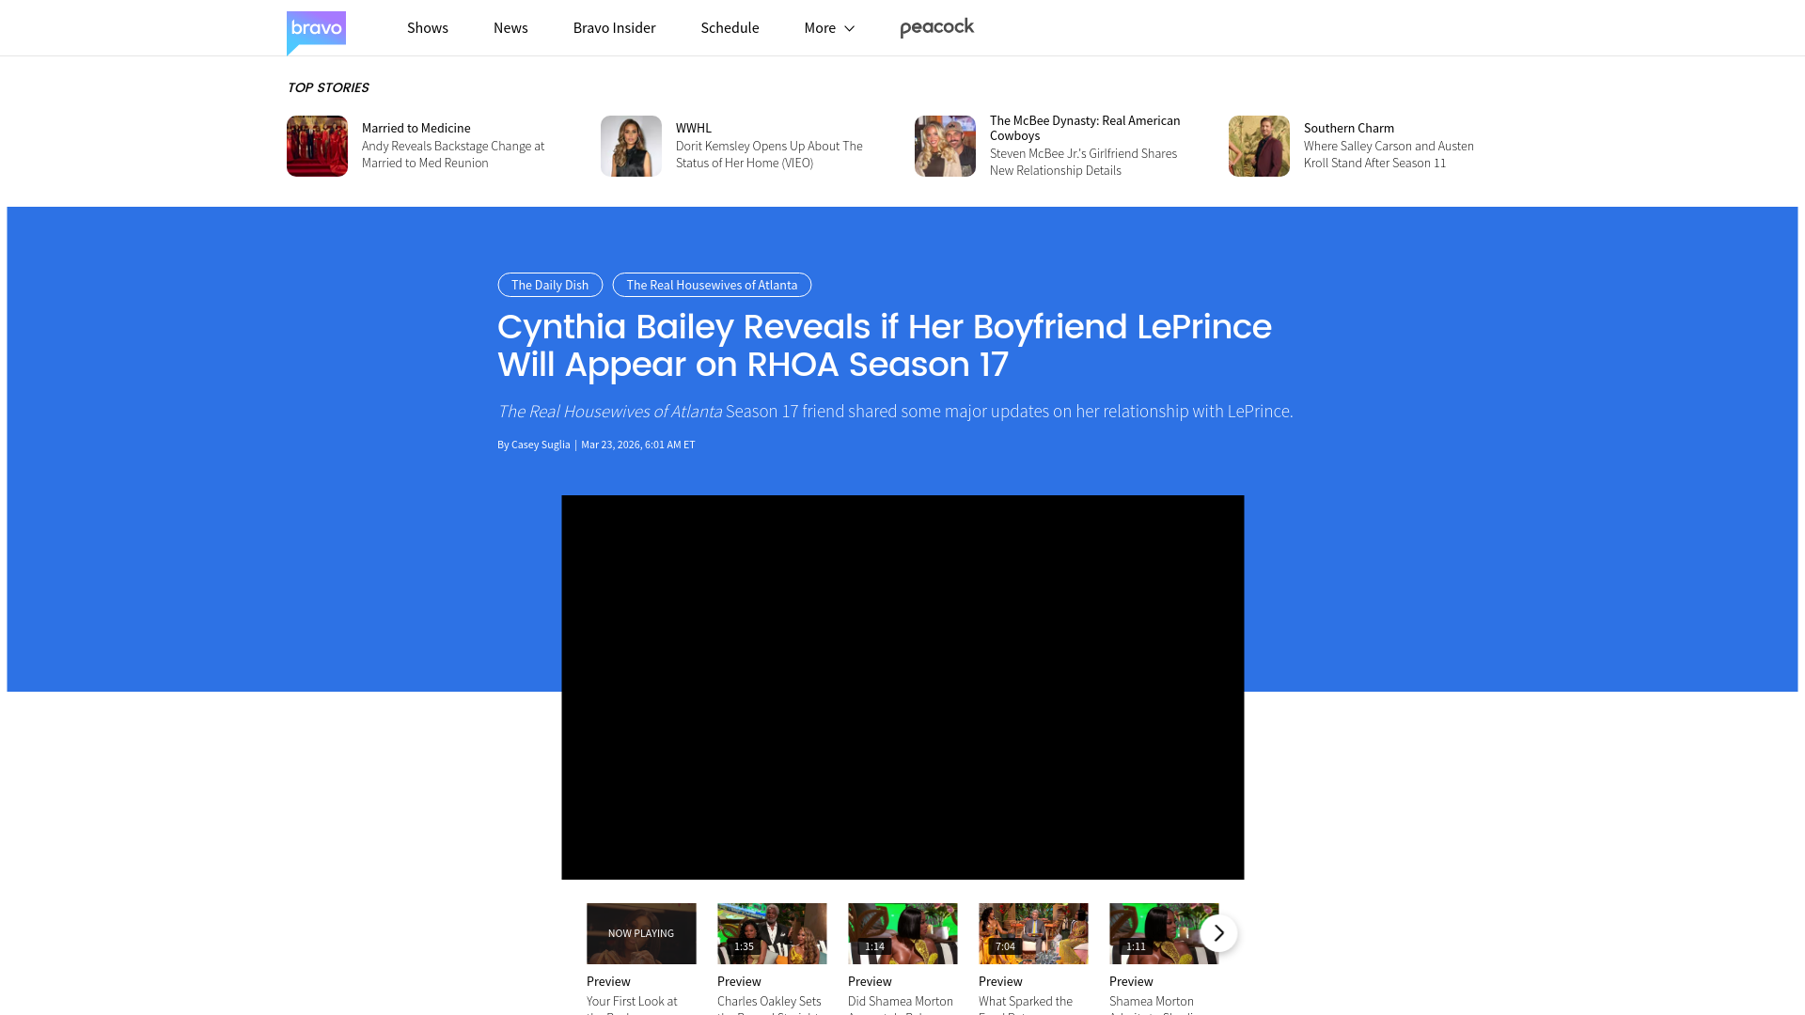Click The Real Housewives of Atlanta tag
Image resolution: width=1805 pixels, height=1015 pixels.
coord(712,285)
